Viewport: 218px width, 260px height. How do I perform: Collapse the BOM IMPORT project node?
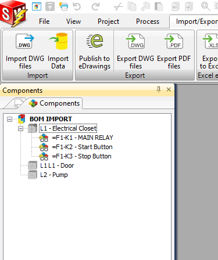9,119
